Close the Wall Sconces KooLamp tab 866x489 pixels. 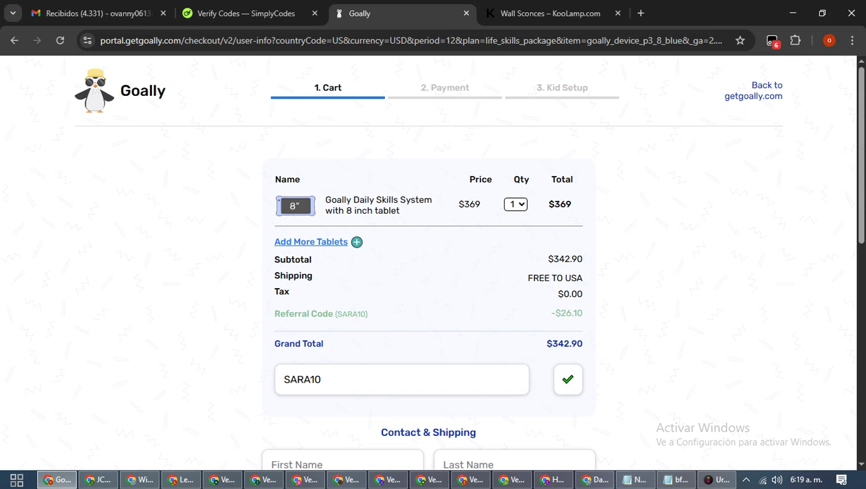tap(618, 13)
